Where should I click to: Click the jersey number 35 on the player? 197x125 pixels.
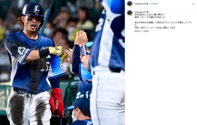[45, 67]
